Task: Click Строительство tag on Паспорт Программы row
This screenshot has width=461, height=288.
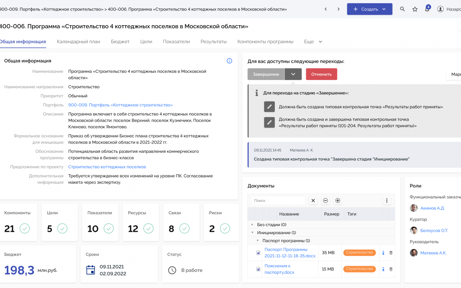Action: pyautogui.click(x=359, y=253)
